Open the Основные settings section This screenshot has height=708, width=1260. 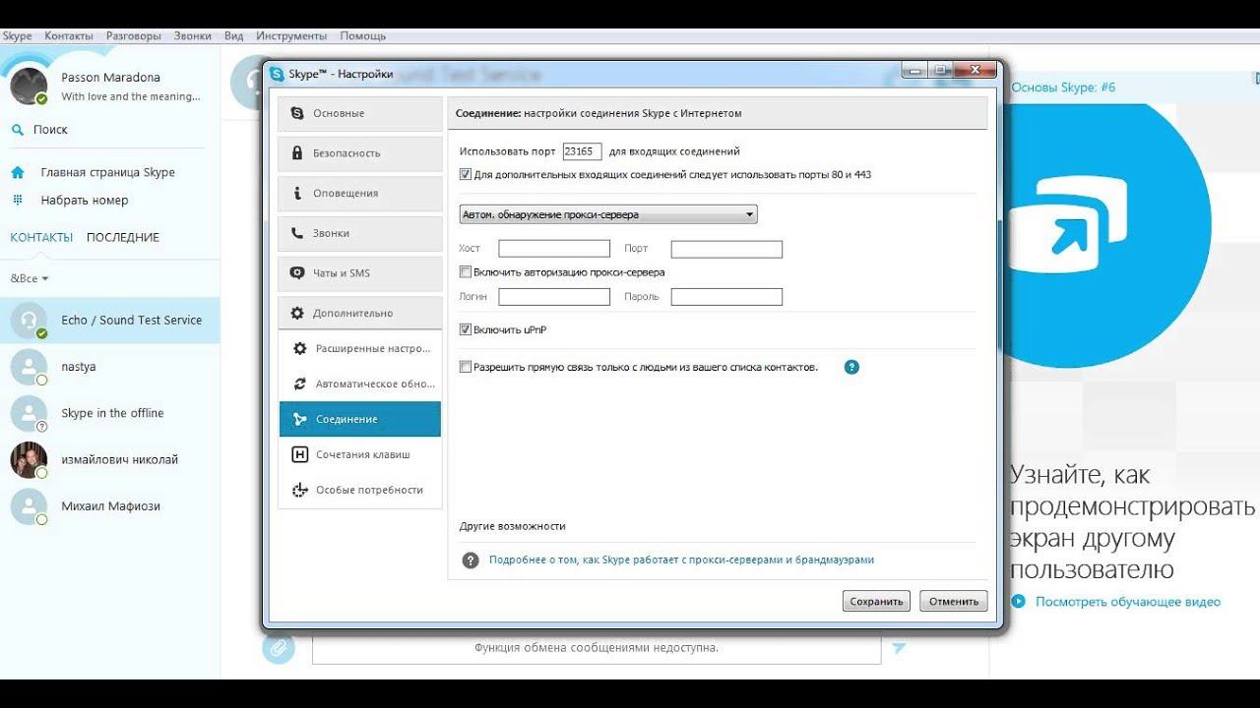(x=360, y=113)
